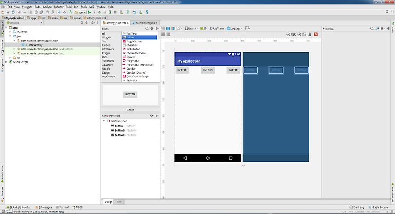This screenshot has width=395, height=214.
Task: Select MainActivity in the project tree
Action: point(35,45)
